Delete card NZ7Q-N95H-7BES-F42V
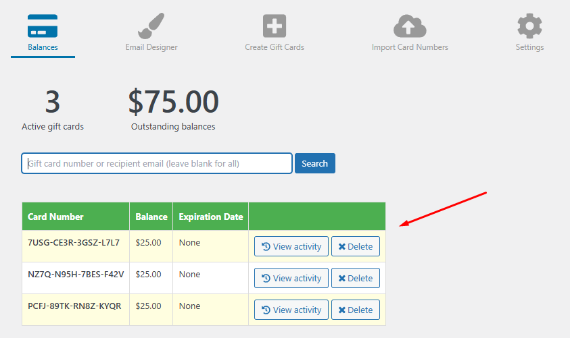The image size is (570, 338). click(356, 278)
